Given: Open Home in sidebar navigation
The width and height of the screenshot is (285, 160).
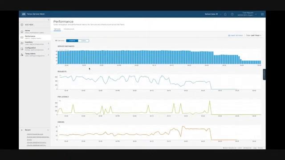Looking at the screenshot, I should click(x=35, y=32).
